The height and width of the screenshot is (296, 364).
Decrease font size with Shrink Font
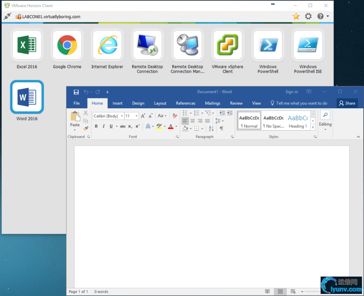pyautogui.click(x=151, y=116)
